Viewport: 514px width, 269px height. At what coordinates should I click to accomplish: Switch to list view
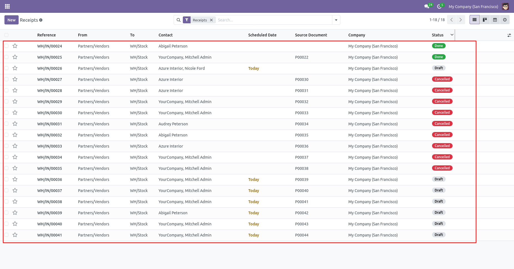(475, 20)
